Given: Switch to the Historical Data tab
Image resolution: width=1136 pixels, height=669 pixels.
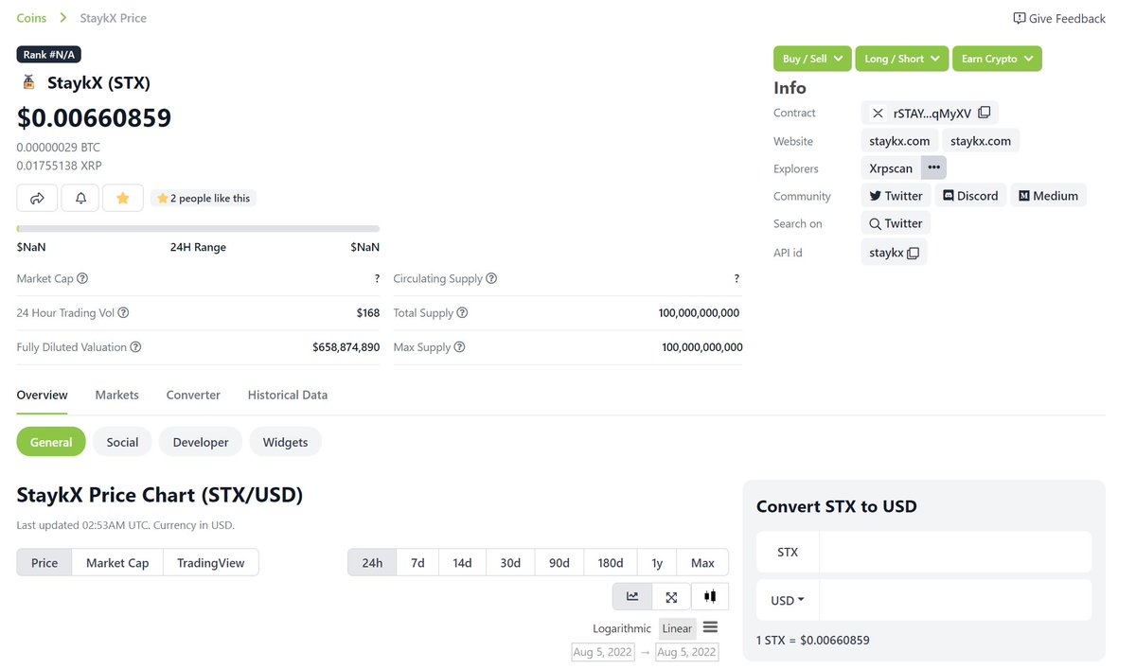Looking at the screenshot, I should [x=288, y=395].
